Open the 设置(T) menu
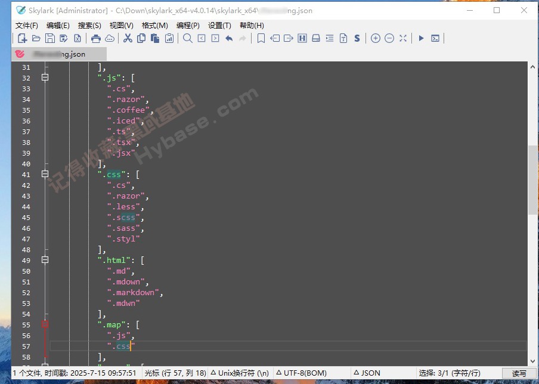539x384 pixels. tap(219, 26)
